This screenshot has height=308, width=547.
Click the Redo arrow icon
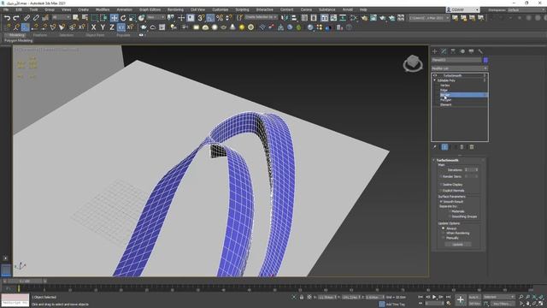(15, 18)
